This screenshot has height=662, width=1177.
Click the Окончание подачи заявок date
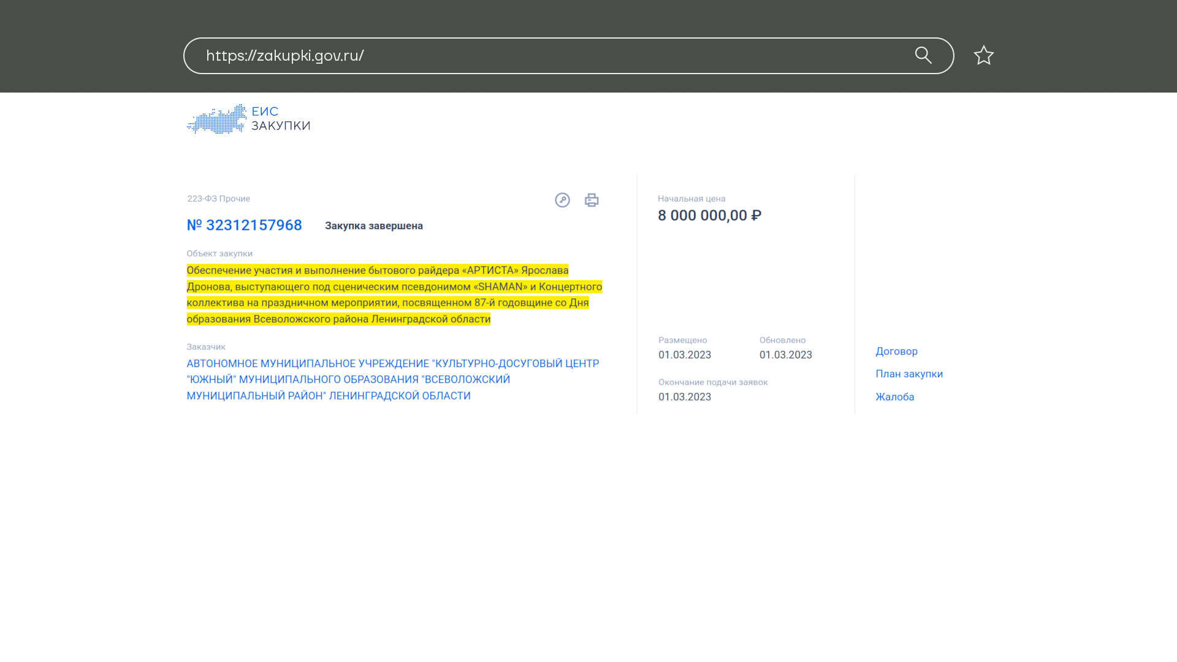(684, 397)
